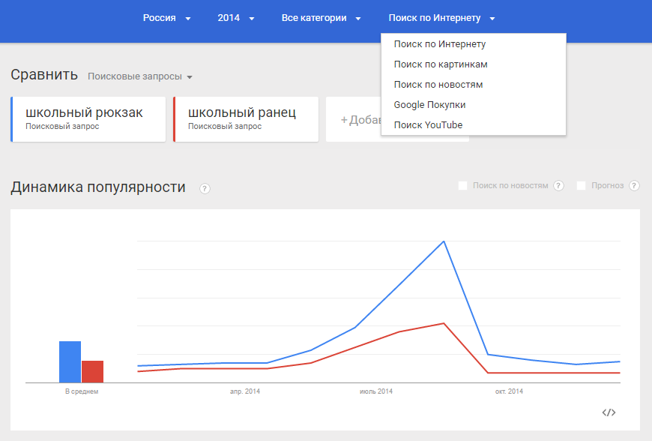Click help icon beside Поиск по новостям checkbox
Image resolution: width=652 pixels, height=441 pixels.
click(x=558, y=186)
